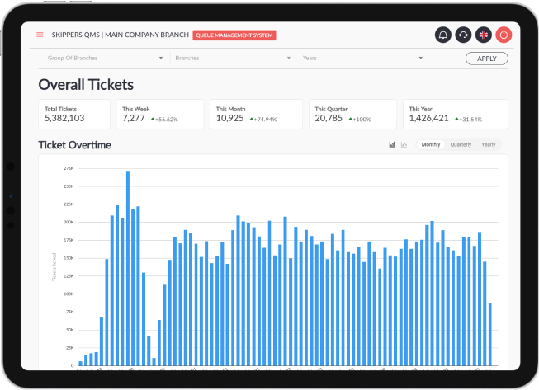
Task: Click the APPLY button
Action: pos(487,59)
